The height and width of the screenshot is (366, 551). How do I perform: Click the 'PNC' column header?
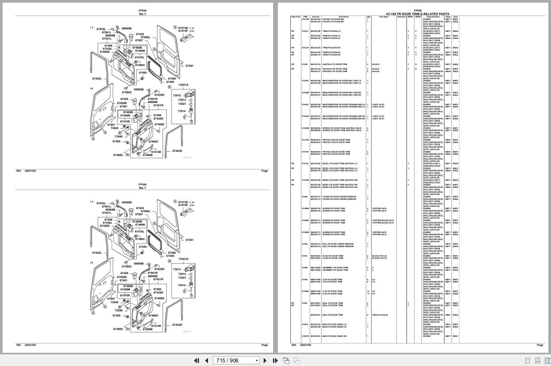click(305, 17)
